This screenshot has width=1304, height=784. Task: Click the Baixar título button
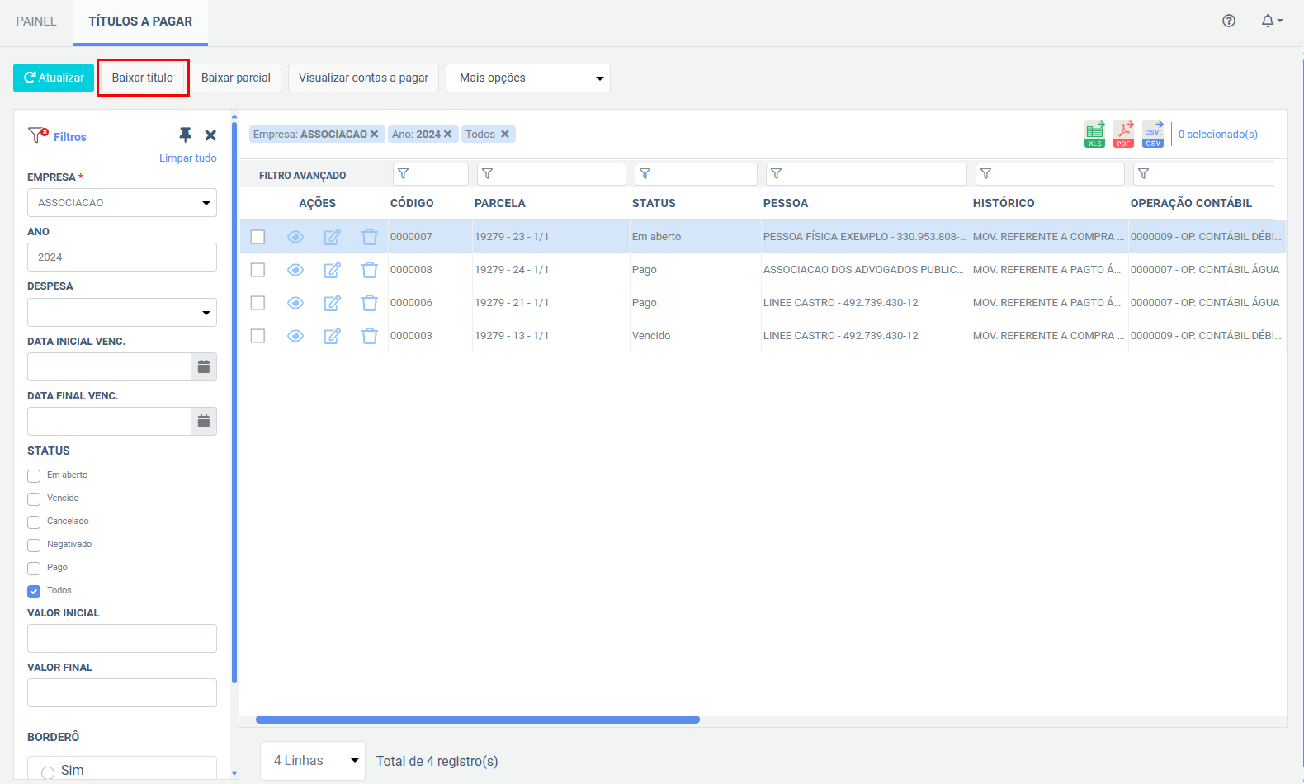click(143, 78)
